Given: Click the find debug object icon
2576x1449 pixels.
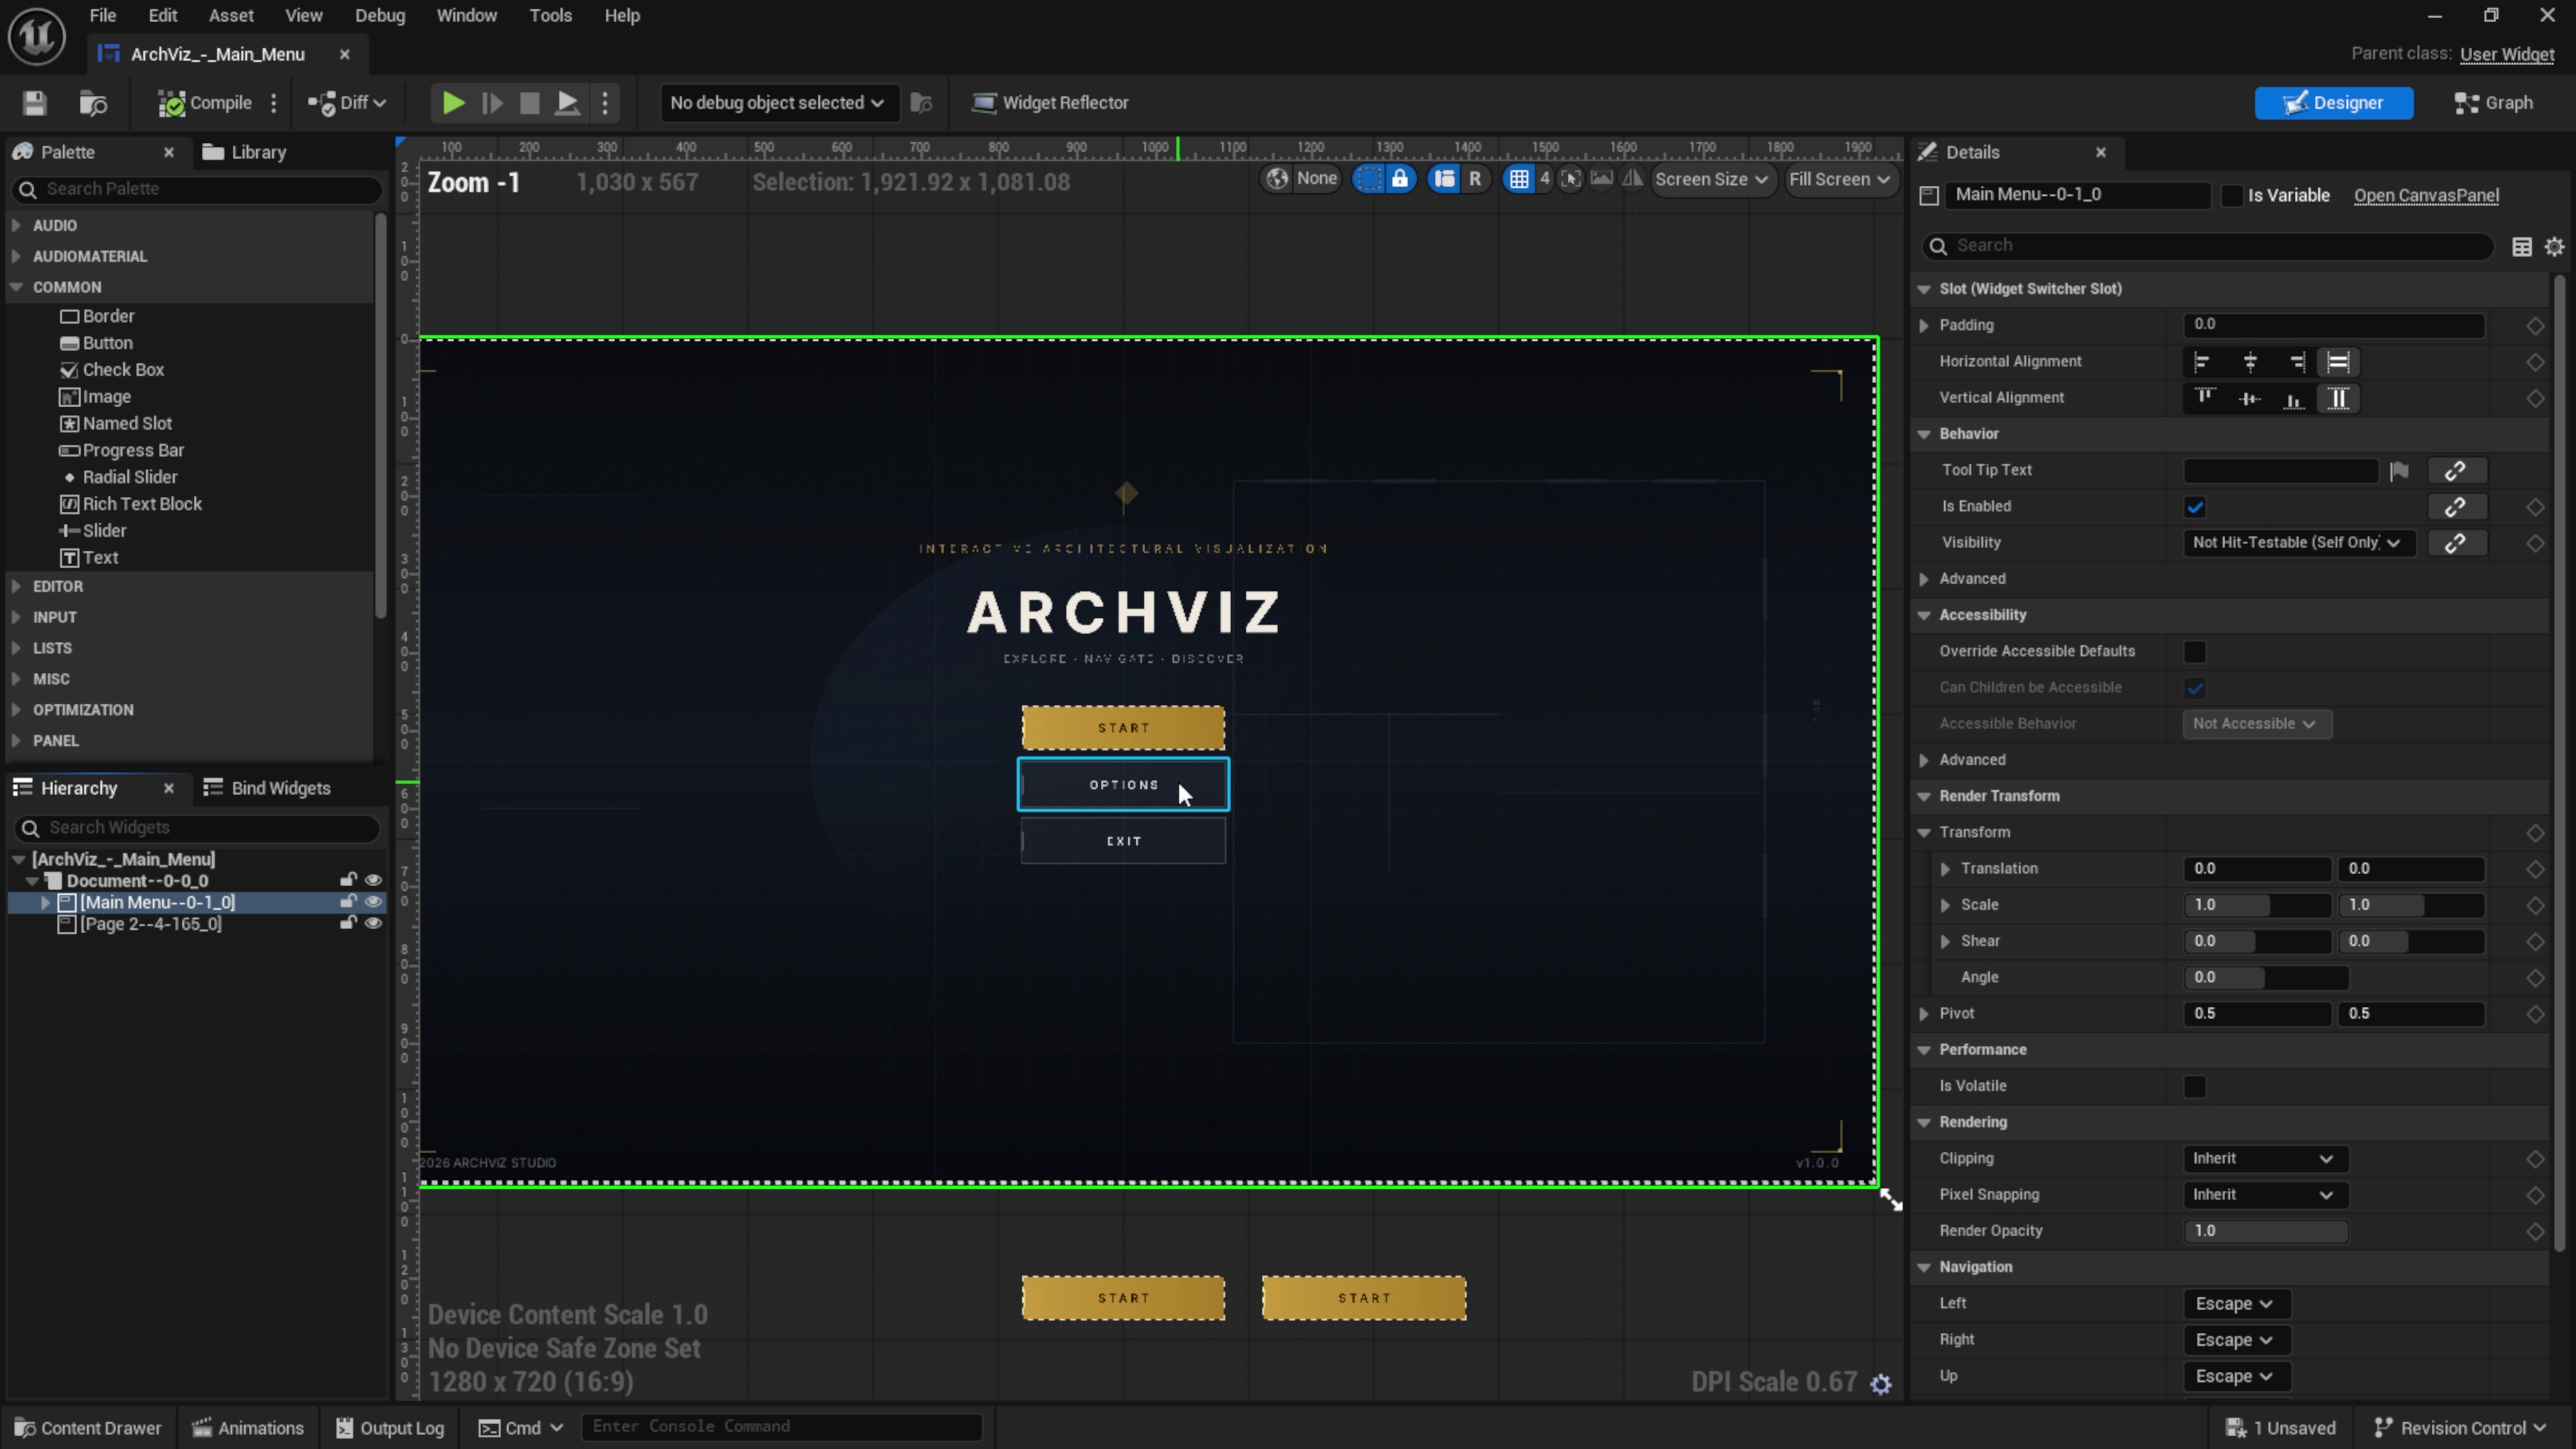Looking at the screenshot, I should point(922,103).
